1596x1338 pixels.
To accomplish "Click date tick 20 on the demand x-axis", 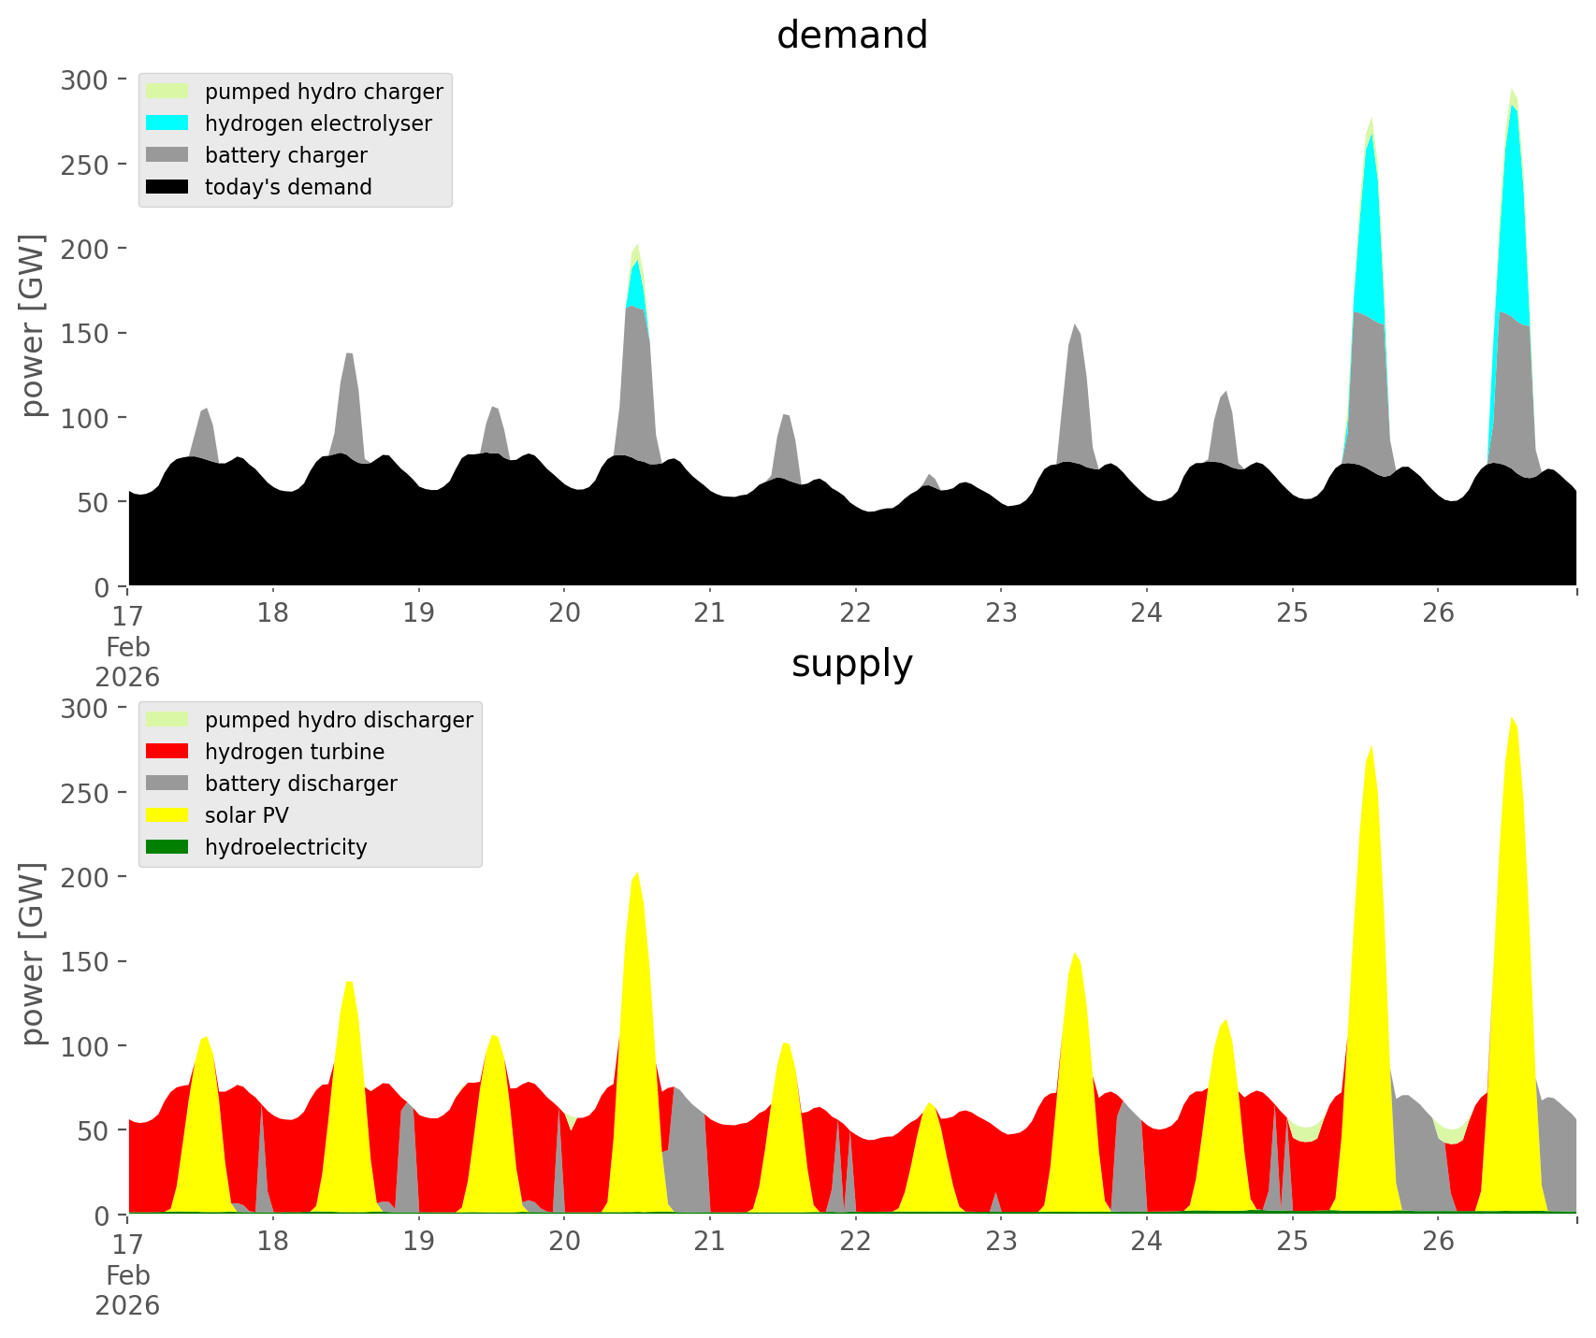I will [x=564, y=613].
